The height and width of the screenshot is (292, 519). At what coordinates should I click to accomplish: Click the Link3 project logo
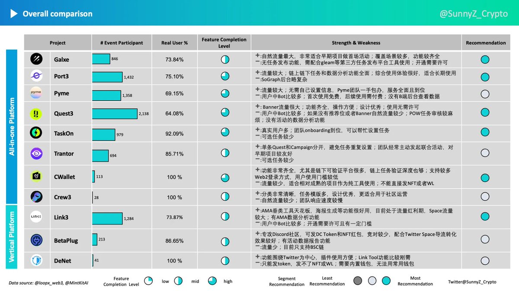[x=36, y=217]
